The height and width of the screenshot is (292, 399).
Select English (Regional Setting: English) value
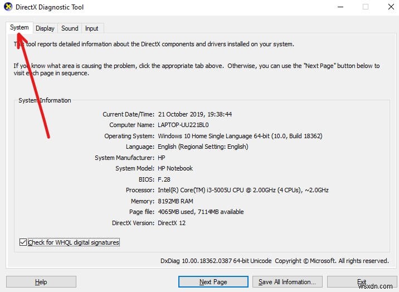point(203,147)
